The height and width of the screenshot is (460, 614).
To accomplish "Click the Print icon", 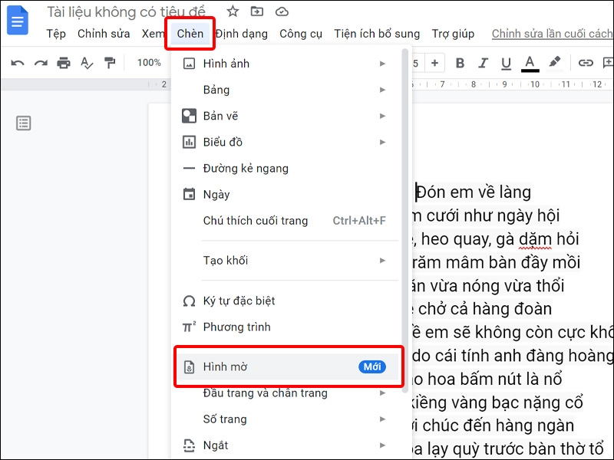I will pos(64,63).
